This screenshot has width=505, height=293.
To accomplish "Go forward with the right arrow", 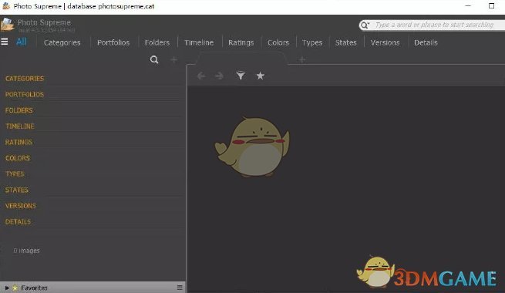I will click(219, 76).
